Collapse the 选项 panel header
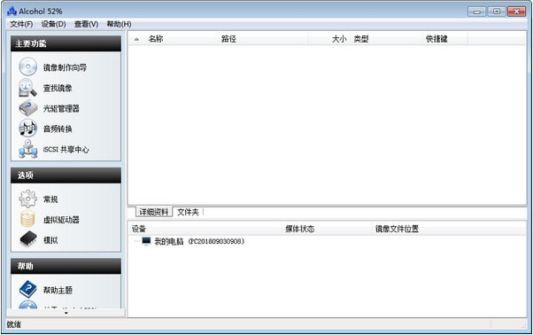The width and height of the screenshot is (533, 335). click(66, 175)
